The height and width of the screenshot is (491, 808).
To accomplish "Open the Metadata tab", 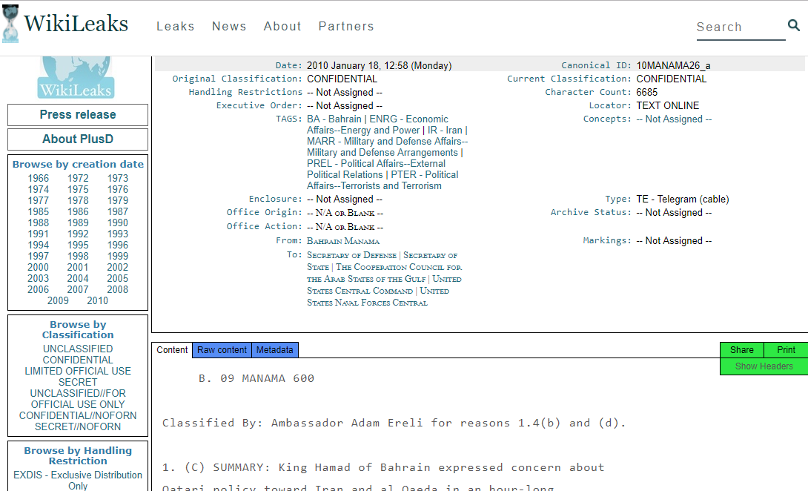I will pos(275,349).
